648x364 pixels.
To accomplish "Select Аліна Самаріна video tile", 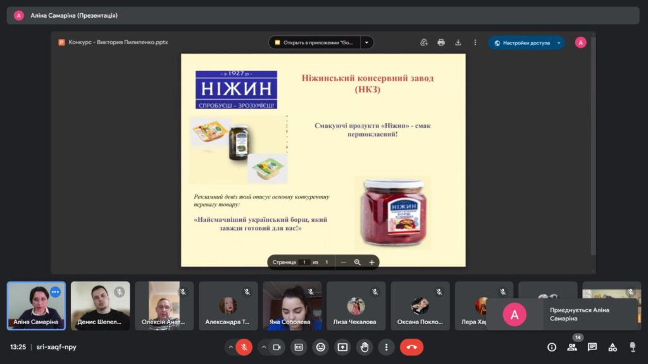I will click(x=36, y=306).
